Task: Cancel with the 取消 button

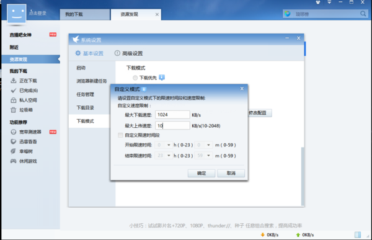Action: click(231, 173)
